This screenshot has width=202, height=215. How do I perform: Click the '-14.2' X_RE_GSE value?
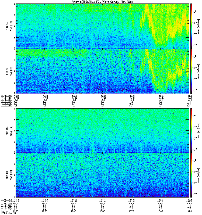click(x=74, y=200)
